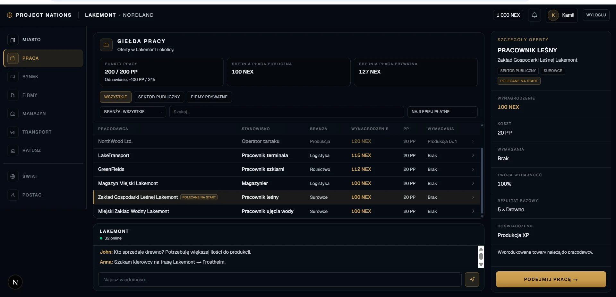Click the Postać person sidebar icon
The height and width of the screenshot is (297, 616).
tap(13, 195)
